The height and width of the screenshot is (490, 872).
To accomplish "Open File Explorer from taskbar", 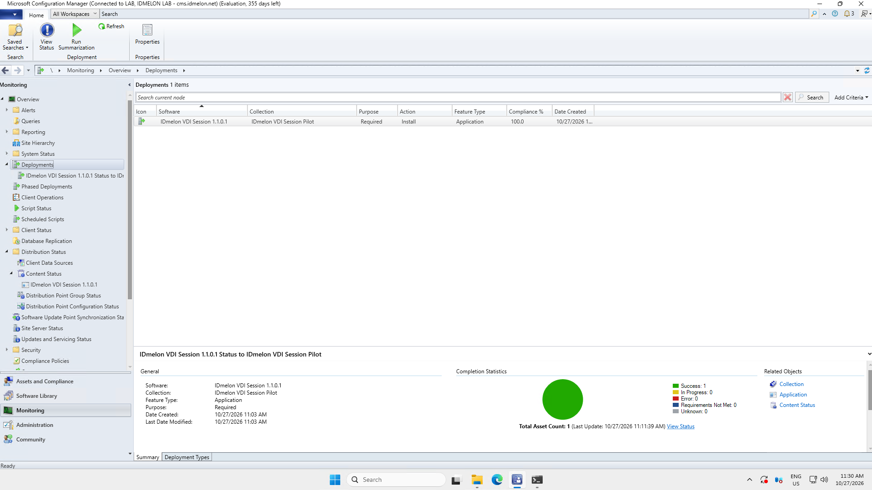I will 477,480.
